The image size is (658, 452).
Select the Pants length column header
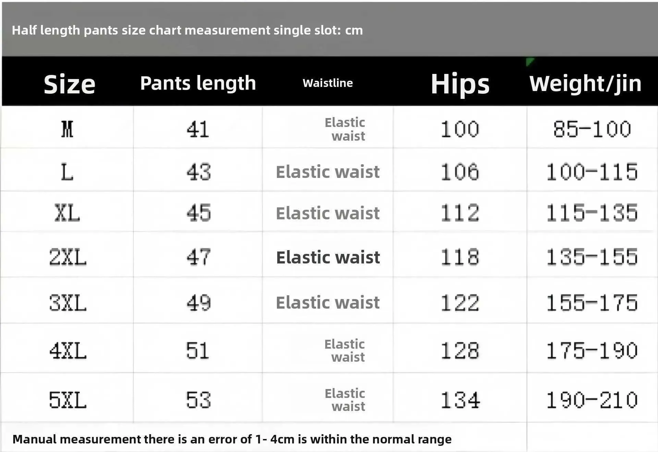(198, 83)
